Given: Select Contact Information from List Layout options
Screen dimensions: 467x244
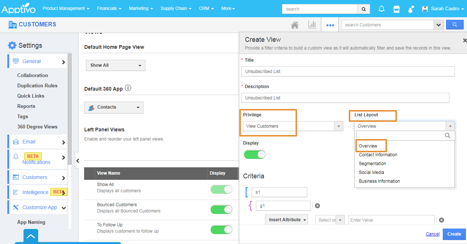Looking at the screenshot, I should click(x=378, y=155).
